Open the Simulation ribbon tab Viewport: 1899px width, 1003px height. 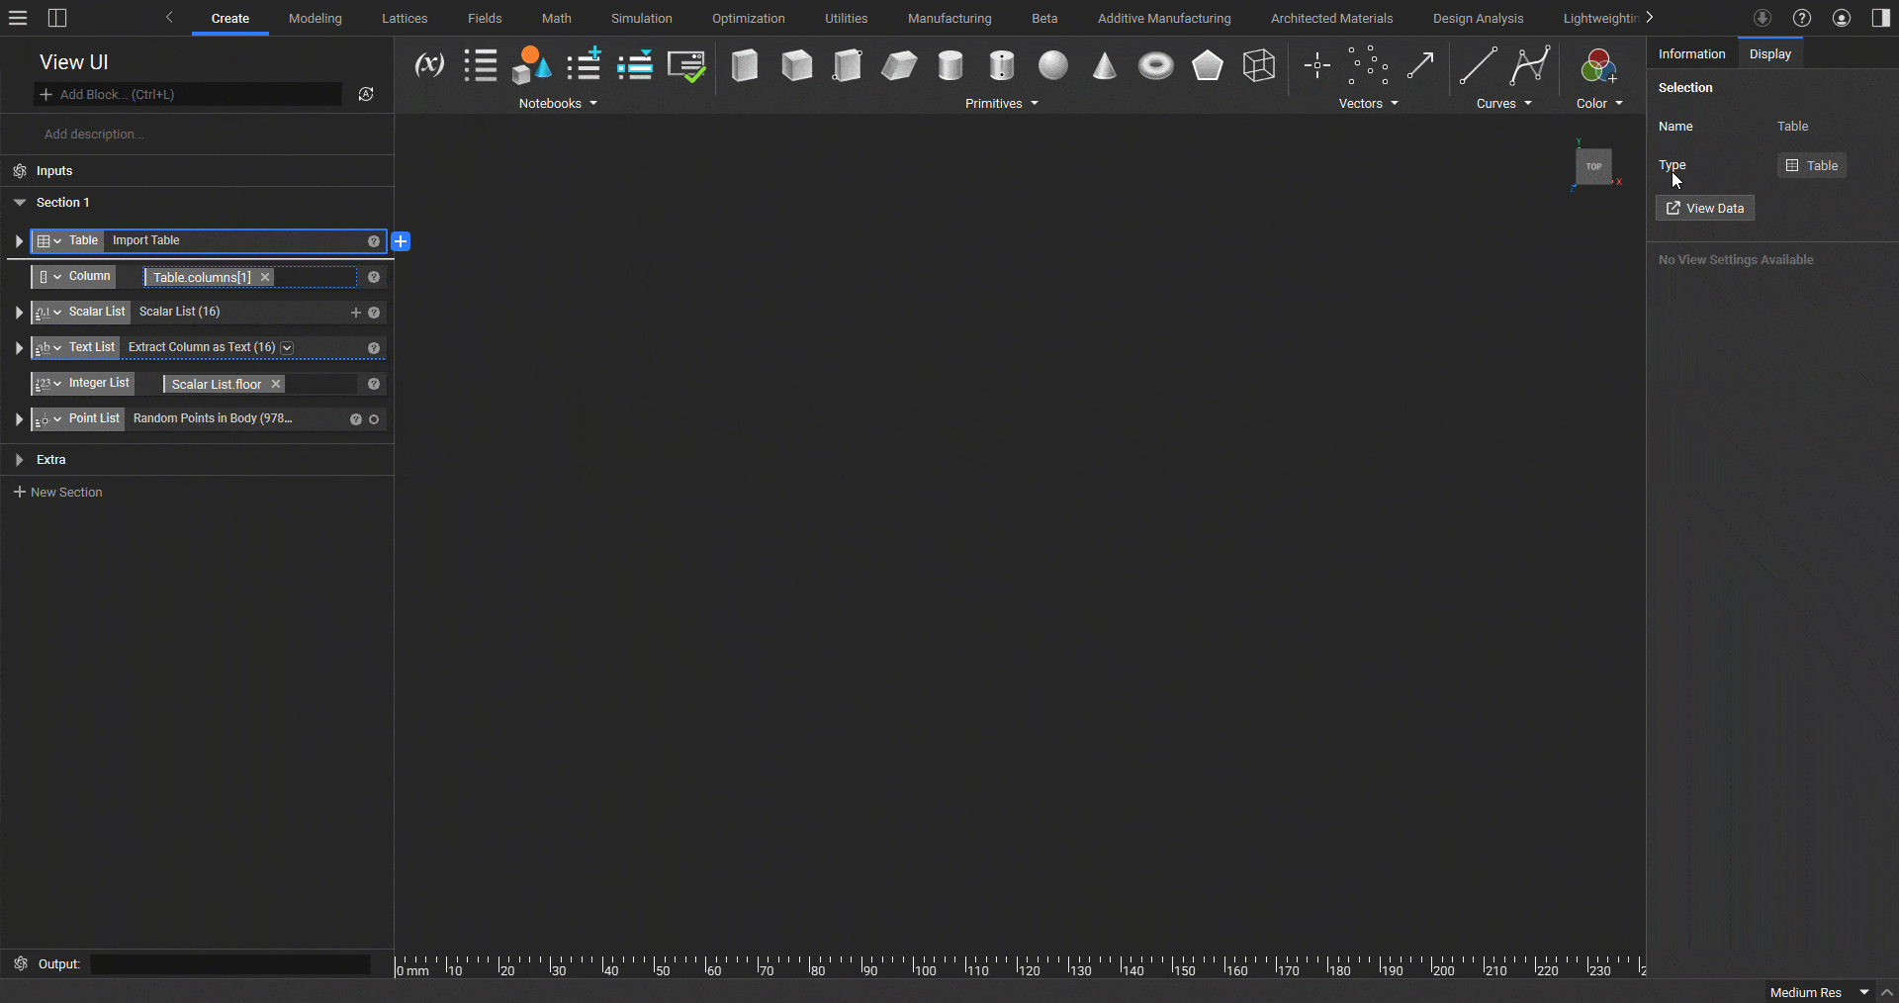641,19
